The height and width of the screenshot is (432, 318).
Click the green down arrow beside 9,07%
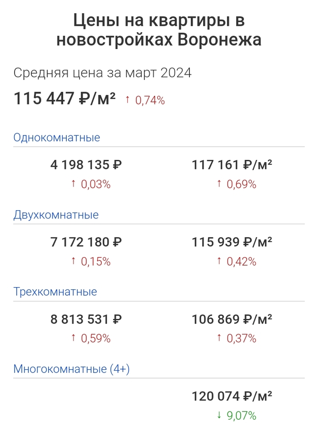tap(219, 415)
